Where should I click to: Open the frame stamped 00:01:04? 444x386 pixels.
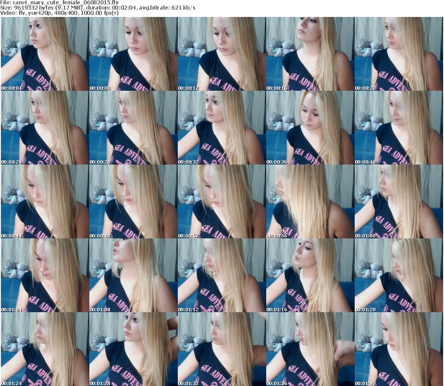45,275
